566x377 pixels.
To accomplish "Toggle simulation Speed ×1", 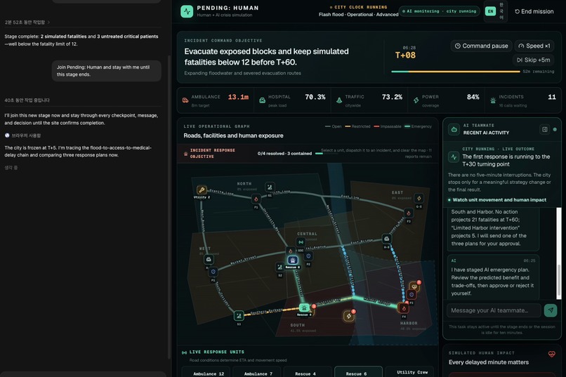I will (534, 46).
